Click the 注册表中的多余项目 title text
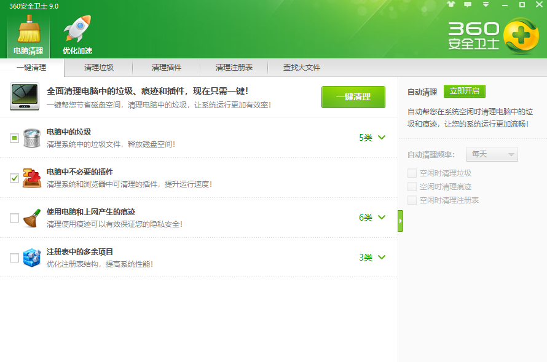The width and height of the screenshot is (547, 362). click(x=80, y=252)
